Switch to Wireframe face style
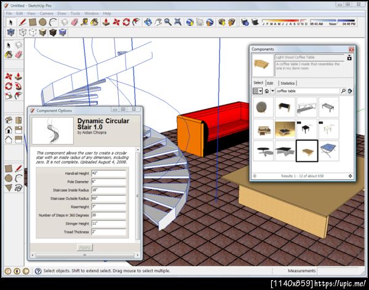Image resolution: width=369 pixels, height=290 pixels. (23, 32)
